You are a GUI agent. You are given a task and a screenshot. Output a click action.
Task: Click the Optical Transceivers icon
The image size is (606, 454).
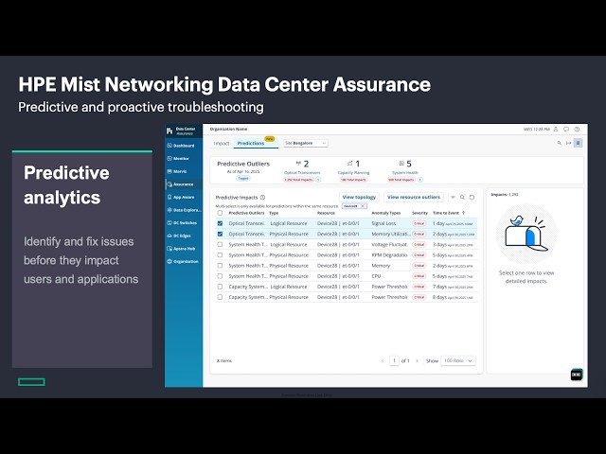coord(298,163)
